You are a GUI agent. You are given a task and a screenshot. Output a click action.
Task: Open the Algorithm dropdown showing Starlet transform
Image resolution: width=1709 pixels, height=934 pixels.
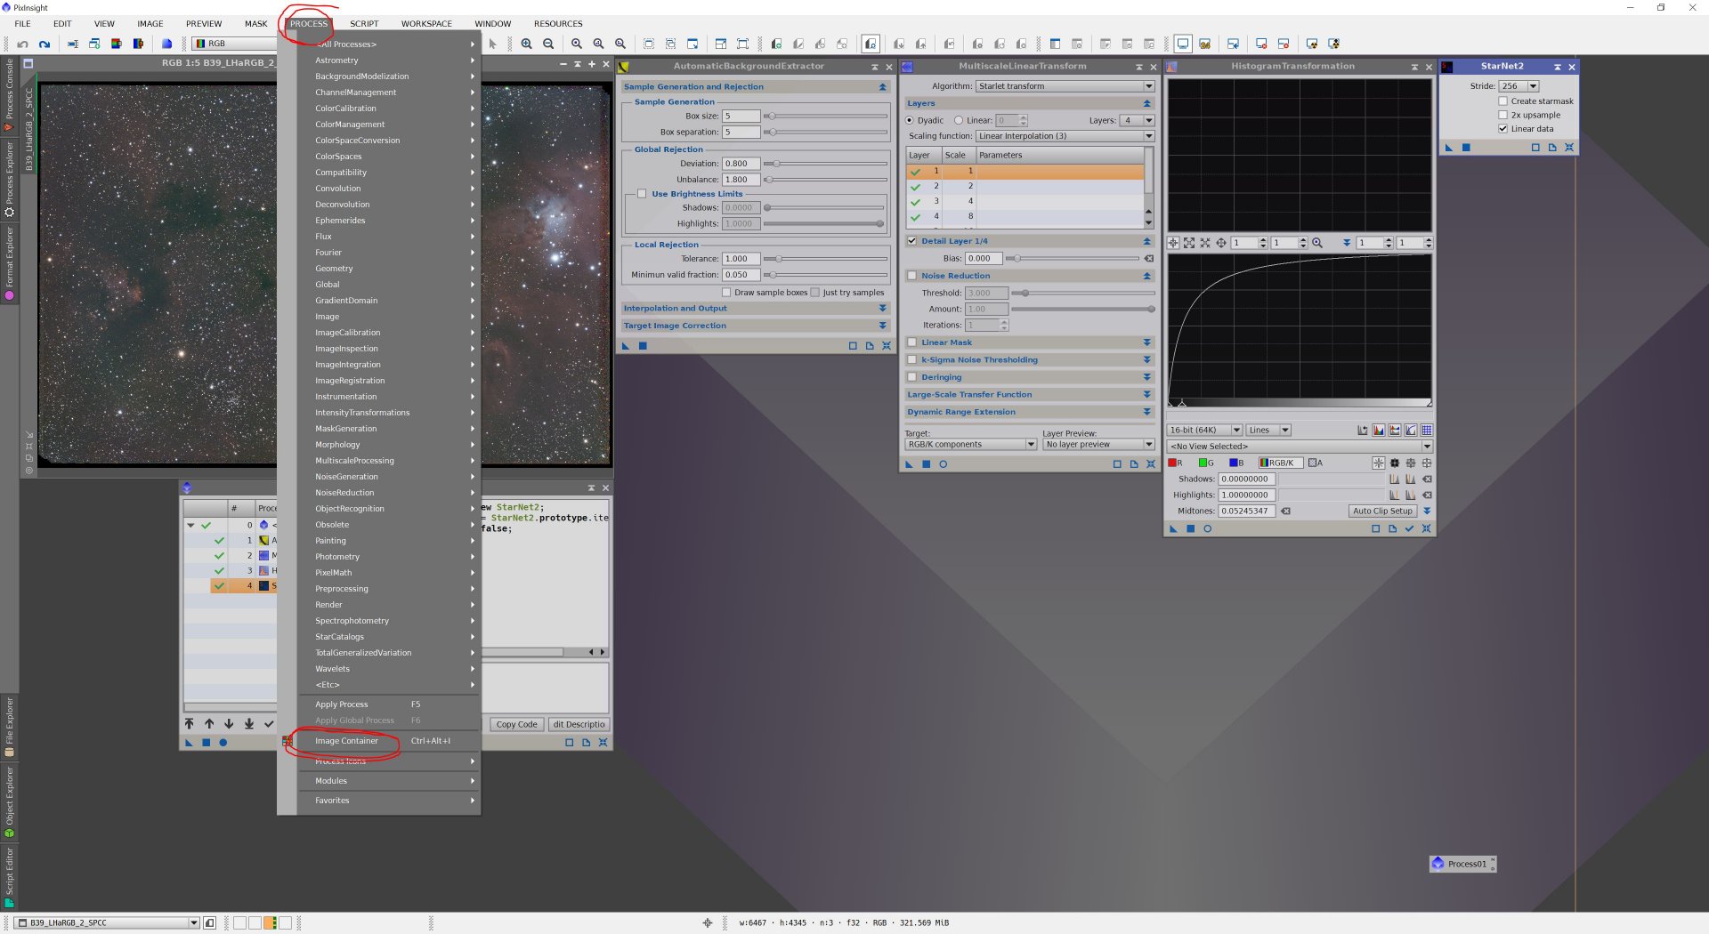point(1065,86)
